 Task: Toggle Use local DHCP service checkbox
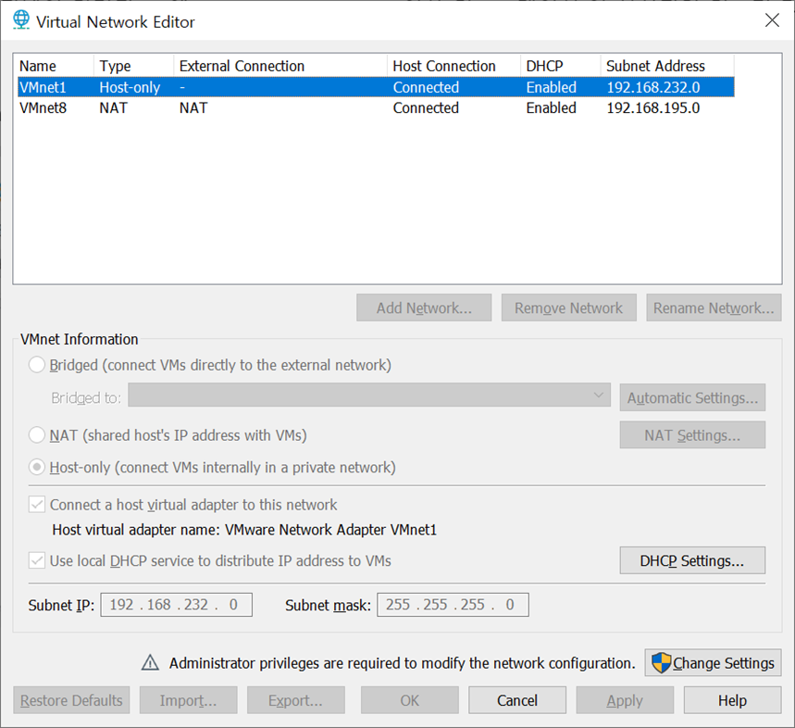(37, 560)
